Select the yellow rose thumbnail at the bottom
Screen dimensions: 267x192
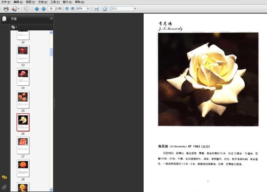[x=23, y=187]
